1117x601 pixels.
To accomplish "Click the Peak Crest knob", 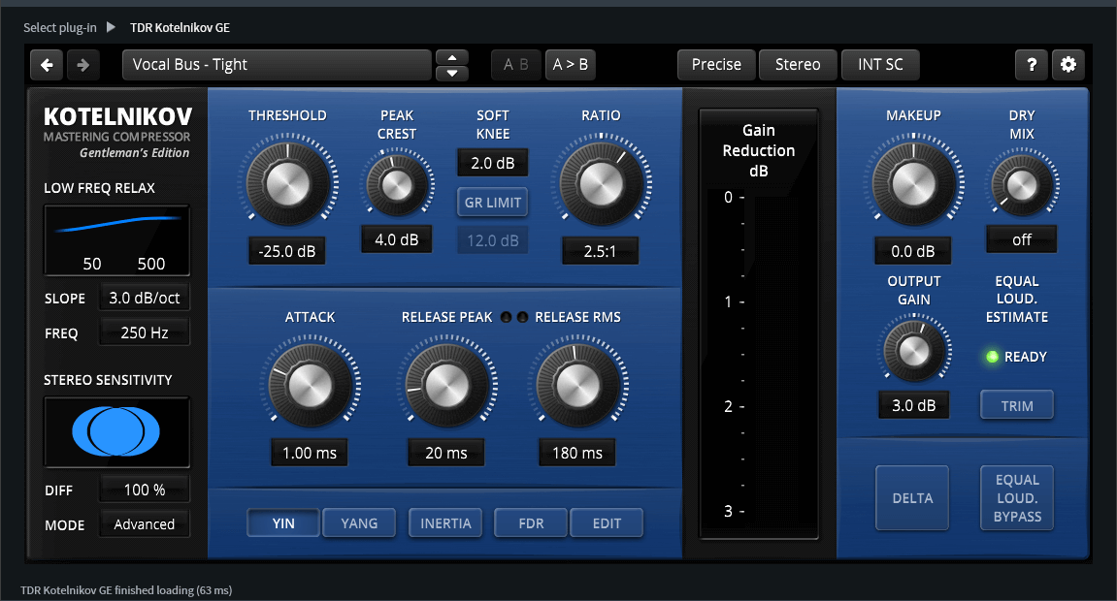I will coord(397,186).
